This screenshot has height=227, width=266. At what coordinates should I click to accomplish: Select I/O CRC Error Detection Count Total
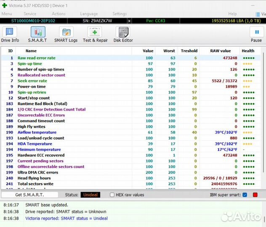pos(130,109)
